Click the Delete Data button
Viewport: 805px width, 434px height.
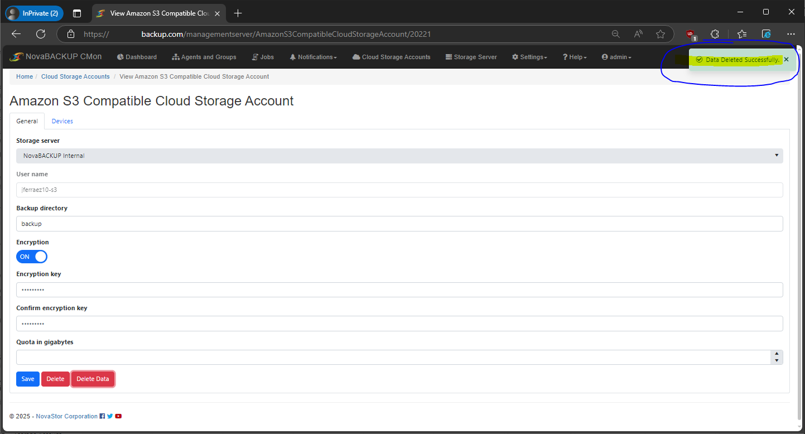93,379
